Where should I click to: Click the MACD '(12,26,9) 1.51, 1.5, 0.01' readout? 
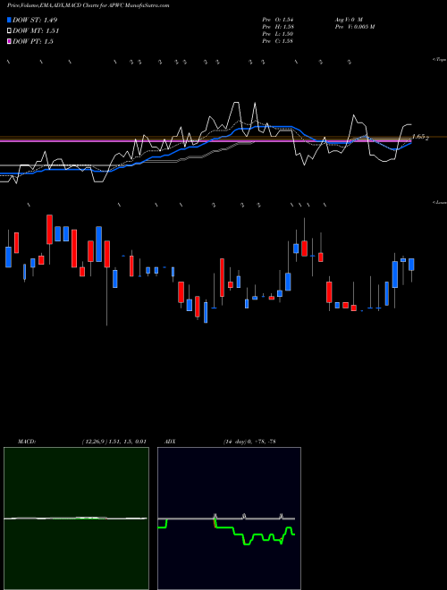(114, 442)
